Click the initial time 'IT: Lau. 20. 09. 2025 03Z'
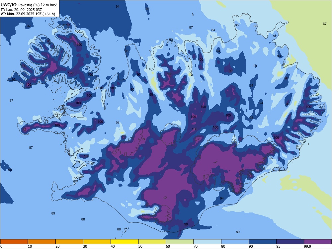 click(x=21, y=10)
